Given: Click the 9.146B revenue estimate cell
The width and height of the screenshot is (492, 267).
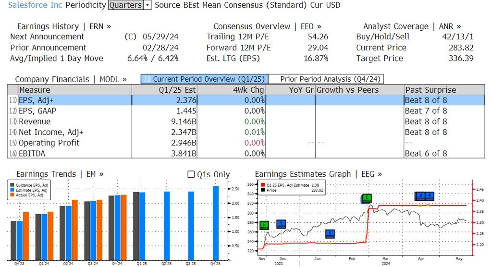Looking at the screenshot, I should 164,121.
